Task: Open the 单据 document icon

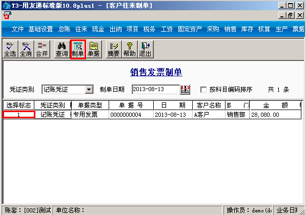Action: [94, 49]
